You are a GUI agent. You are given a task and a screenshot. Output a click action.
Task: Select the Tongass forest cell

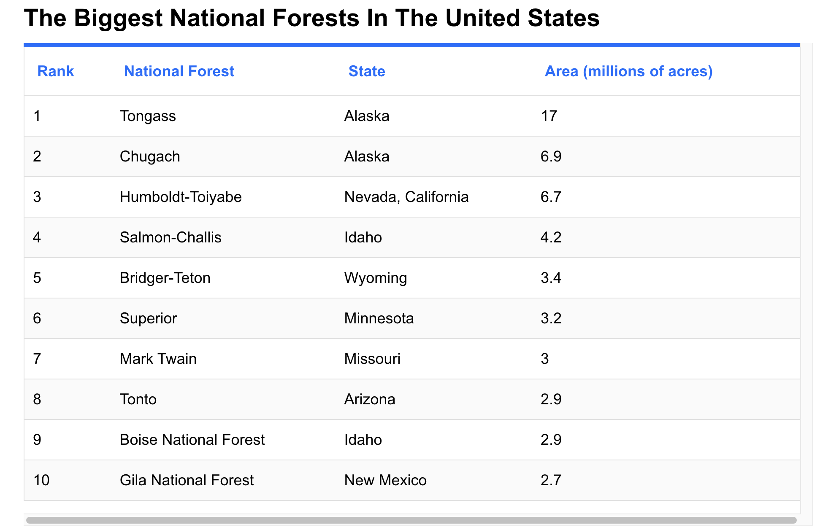[148, 116]
